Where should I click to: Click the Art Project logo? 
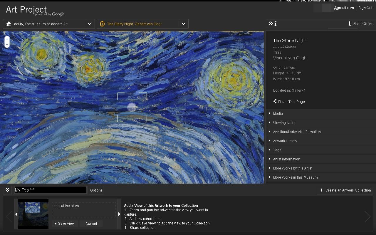(35, 10)
